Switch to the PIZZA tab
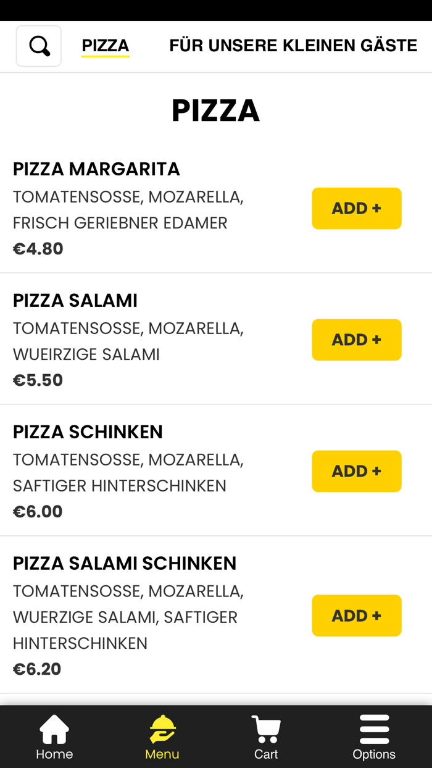432x768 pixels. 106,44
